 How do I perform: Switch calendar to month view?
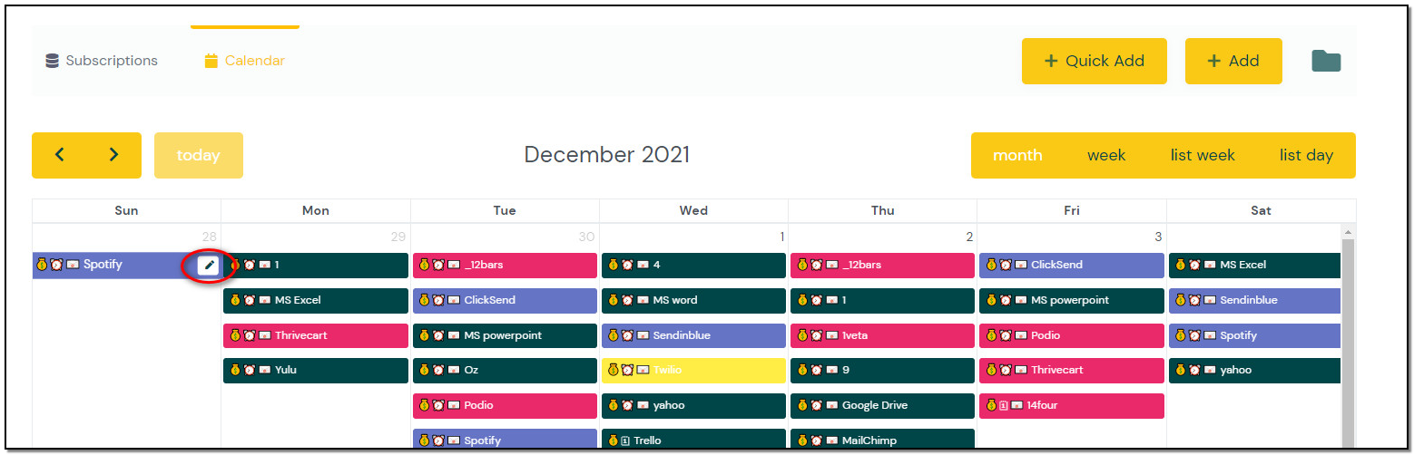click(1017, 155)
